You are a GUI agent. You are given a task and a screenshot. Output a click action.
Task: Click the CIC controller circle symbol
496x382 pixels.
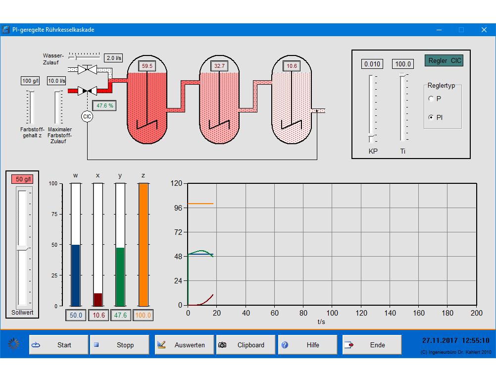(x=87, y=116)
